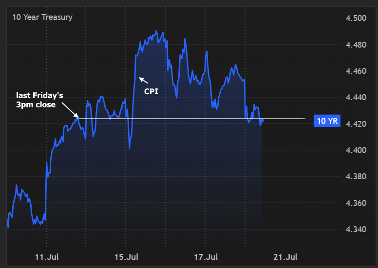
Task: Click the 4.340 yield axis label
Action: pyautogui.click(x=356, y=229)
